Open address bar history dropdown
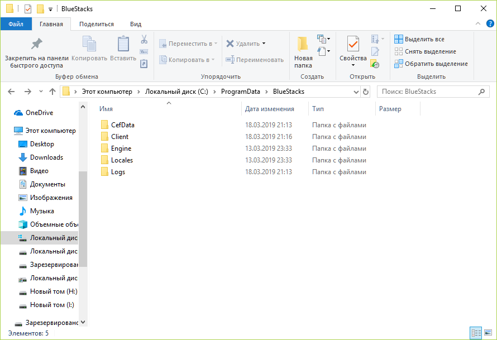This screenshot has width=497, height=340. tap(356, 92)
